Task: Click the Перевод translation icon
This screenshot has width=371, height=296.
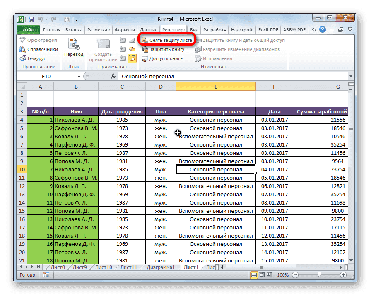Action: (73, 46)
